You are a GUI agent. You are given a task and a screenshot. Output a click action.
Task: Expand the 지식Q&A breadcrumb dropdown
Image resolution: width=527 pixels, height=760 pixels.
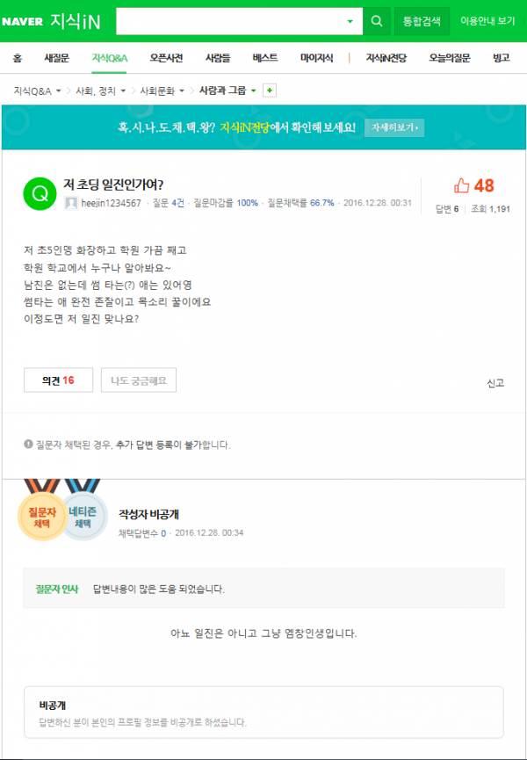[x=59, y=90]
